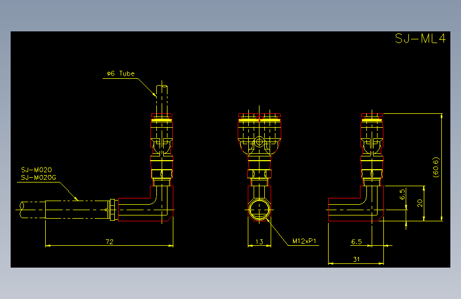Click the horizontal 6.5 dimension above 31
This screenshot has height=299, width=461.
[356, 242]
